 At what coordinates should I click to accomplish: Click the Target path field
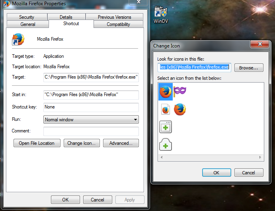pyautogui.click(x=91, y=77)
